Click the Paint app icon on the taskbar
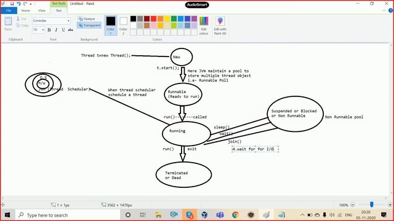 (267, 215)
